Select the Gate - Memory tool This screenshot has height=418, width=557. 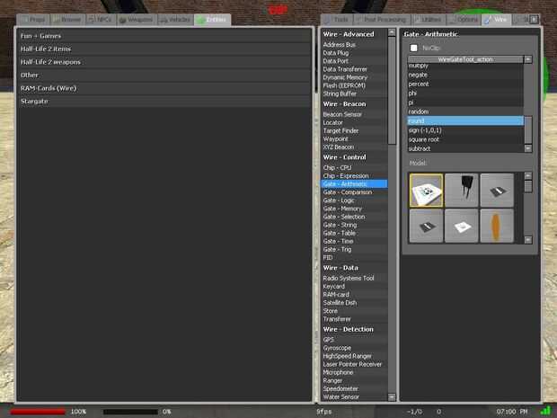coord(354,209)
